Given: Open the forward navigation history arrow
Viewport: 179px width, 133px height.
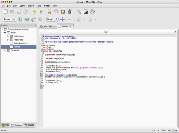Looking at the screenshot, I should coord(96,19).
